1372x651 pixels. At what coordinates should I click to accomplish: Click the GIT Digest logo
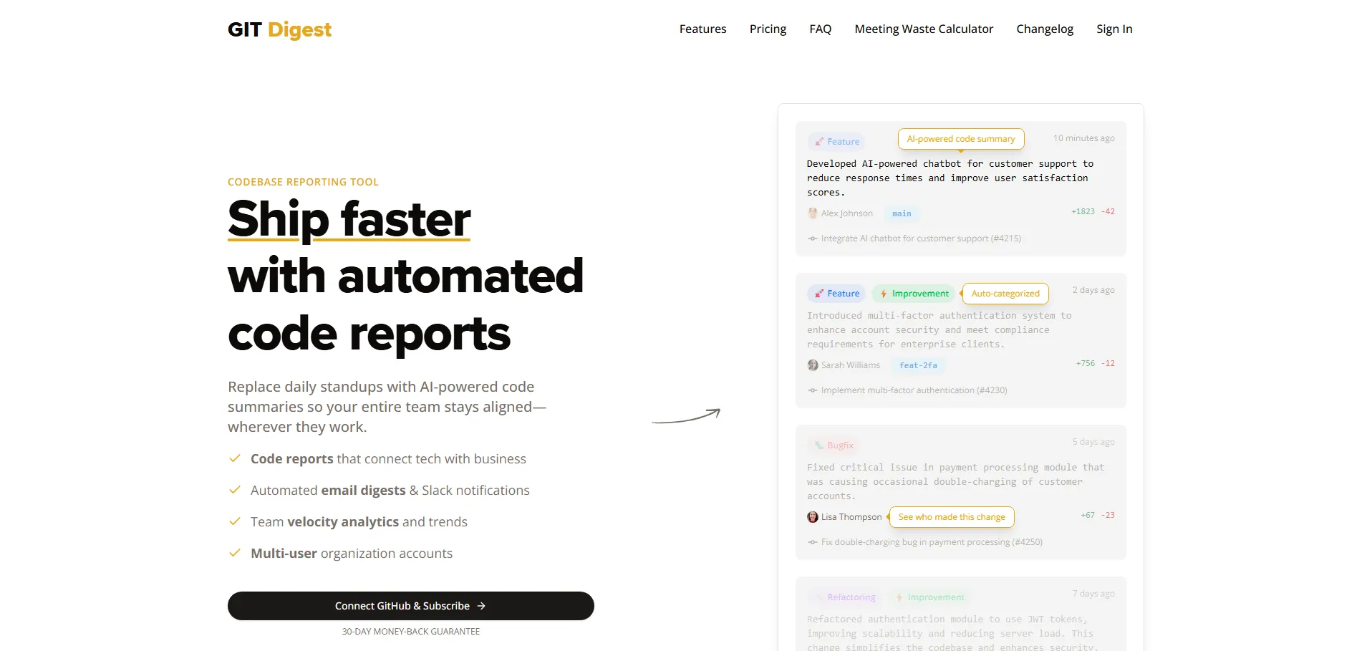[279, 29]
